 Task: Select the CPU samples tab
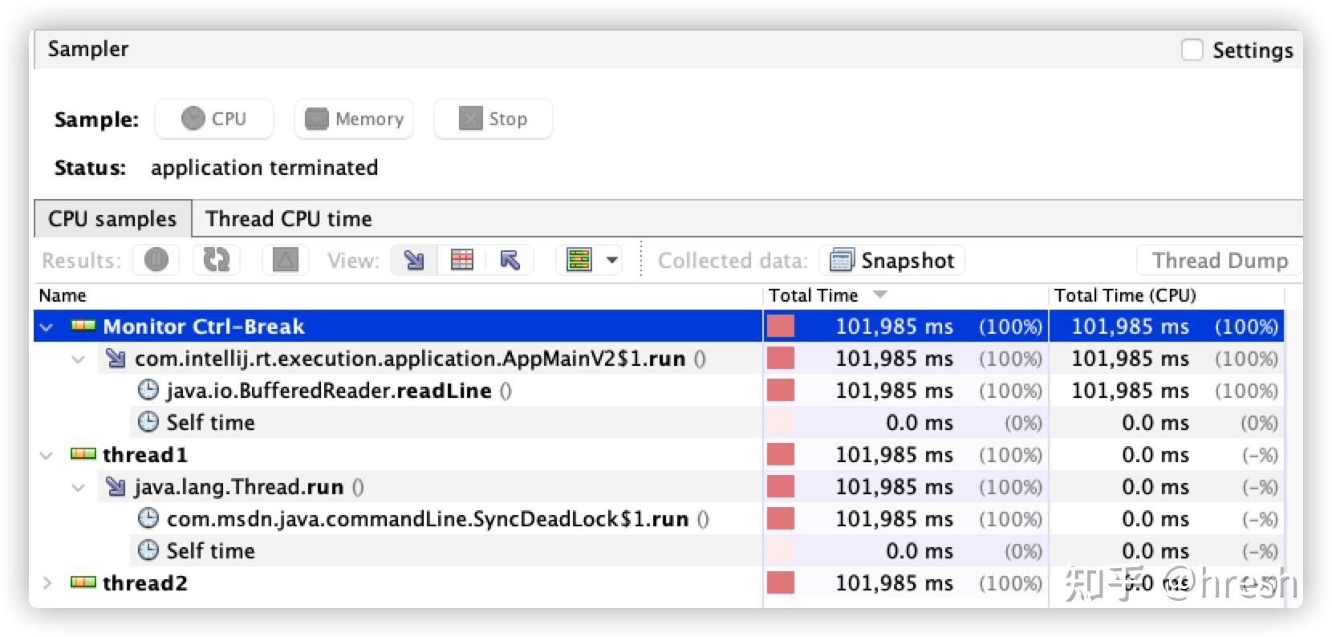[x=112, y=219]
